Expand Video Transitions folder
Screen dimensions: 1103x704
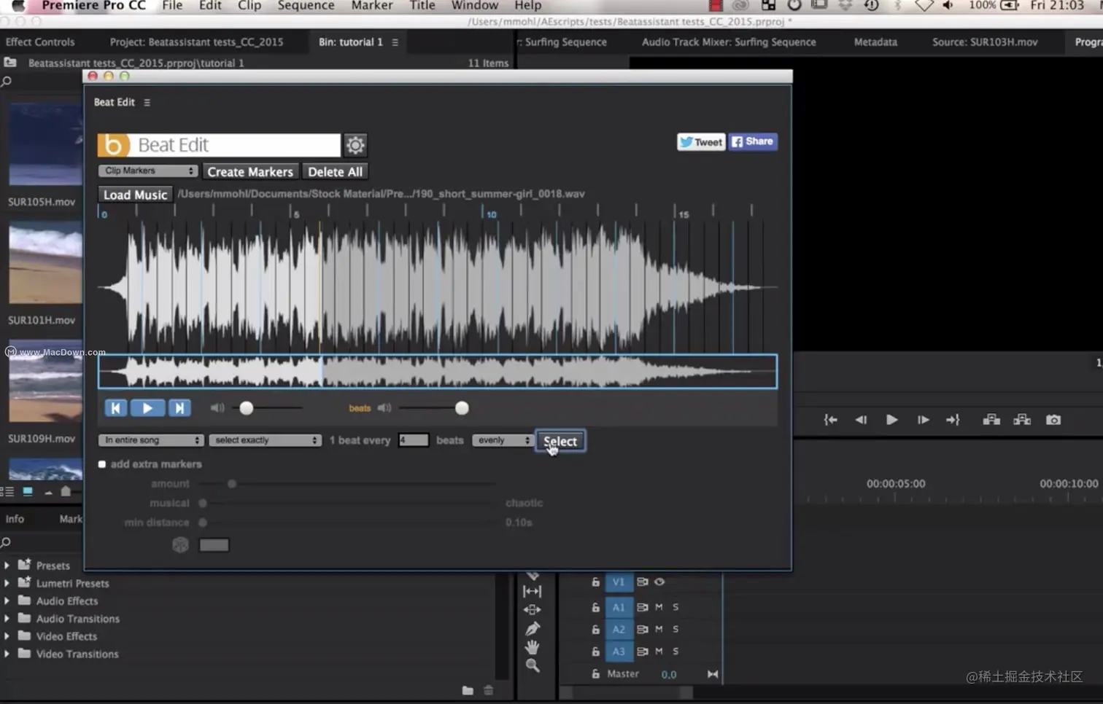point(7,654)
